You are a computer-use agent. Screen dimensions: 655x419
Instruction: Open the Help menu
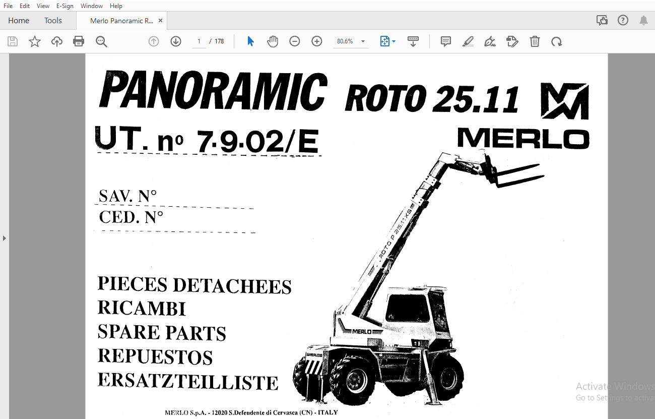[x=116, y=6]
